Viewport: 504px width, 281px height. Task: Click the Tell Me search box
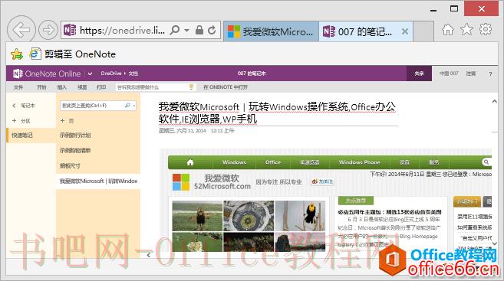(156, 87)
